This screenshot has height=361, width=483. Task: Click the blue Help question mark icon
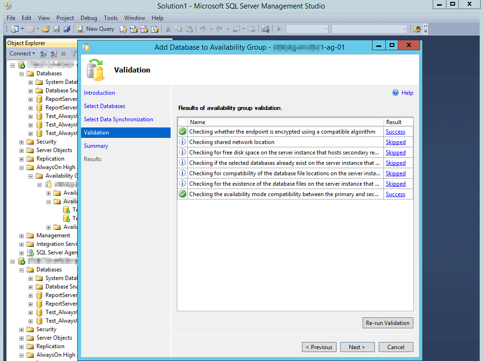click(x=395, y=93)
